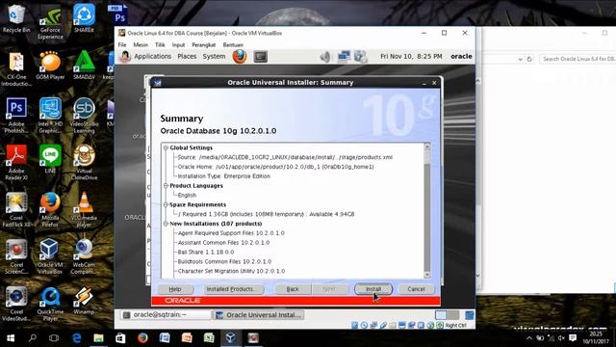Click the summary list scrollbar up arrow

[427, 147]
